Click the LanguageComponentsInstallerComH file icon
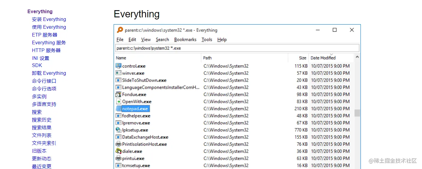The width and height of the screenshot is (422, 169). (x=118, y=87)
